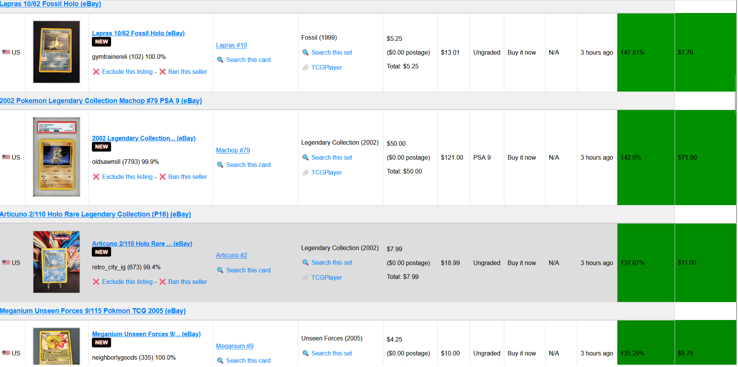This screenshot has height=367, width=738.
Task: Click the red X to ban seller oldsawmill
Action: click(163, 177)
